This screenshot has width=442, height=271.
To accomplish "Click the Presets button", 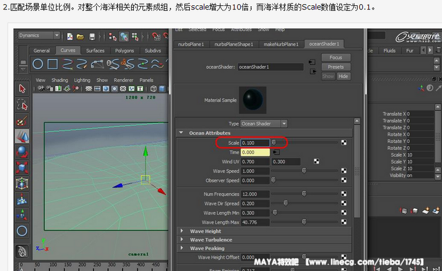I will (x=336, y=67).
